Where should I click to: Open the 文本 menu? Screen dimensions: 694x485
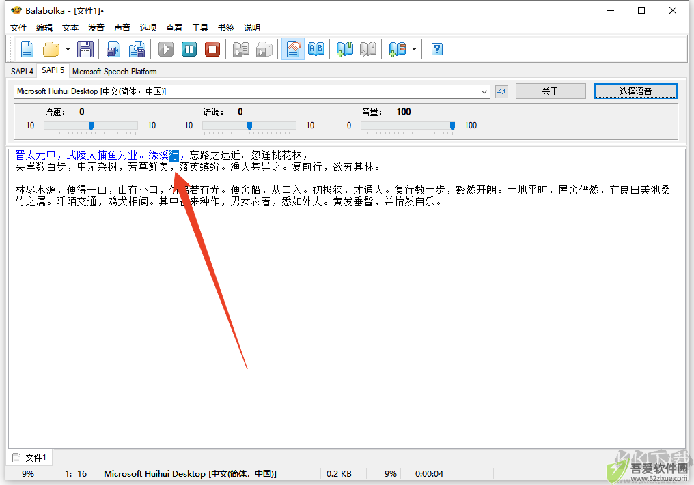[x=70, y=27]
